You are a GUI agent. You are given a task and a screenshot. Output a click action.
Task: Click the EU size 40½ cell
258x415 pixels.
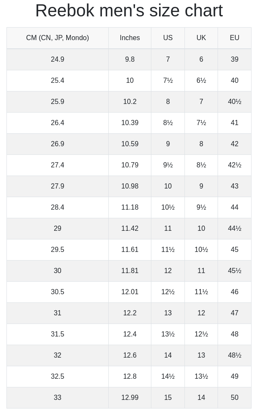(x=234, y=102)
